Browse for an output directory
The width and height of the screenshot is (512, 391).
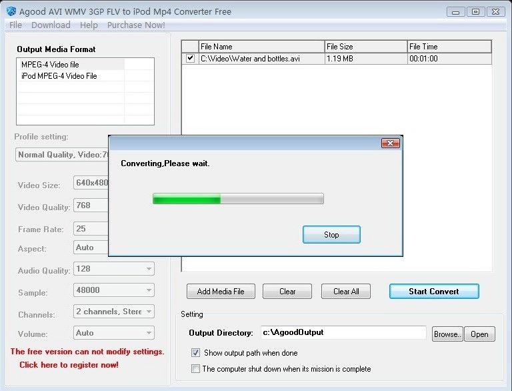point(447,334)
